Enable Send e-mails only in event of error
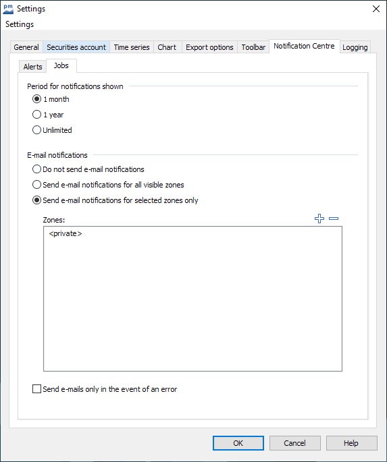Viewport: 387px width, 462px height. click(x=36, y=389)
